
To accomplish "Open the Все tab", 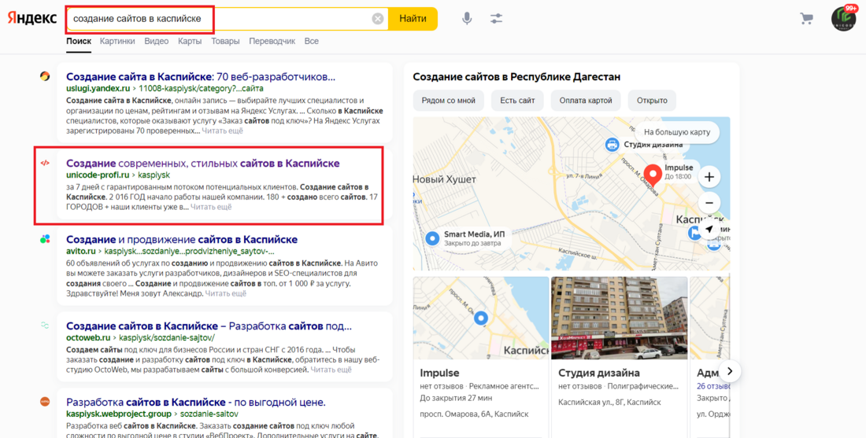I will pos(312,42).
